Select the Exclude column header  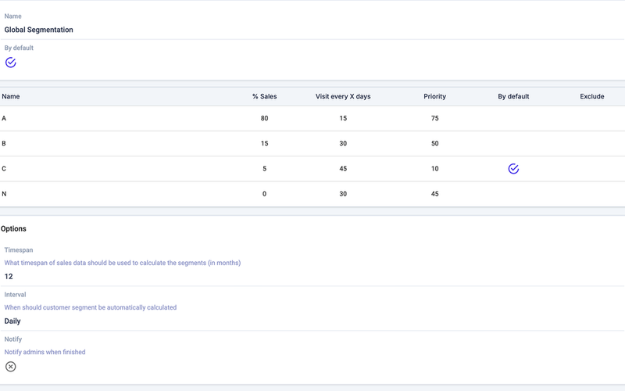[591, 97]
